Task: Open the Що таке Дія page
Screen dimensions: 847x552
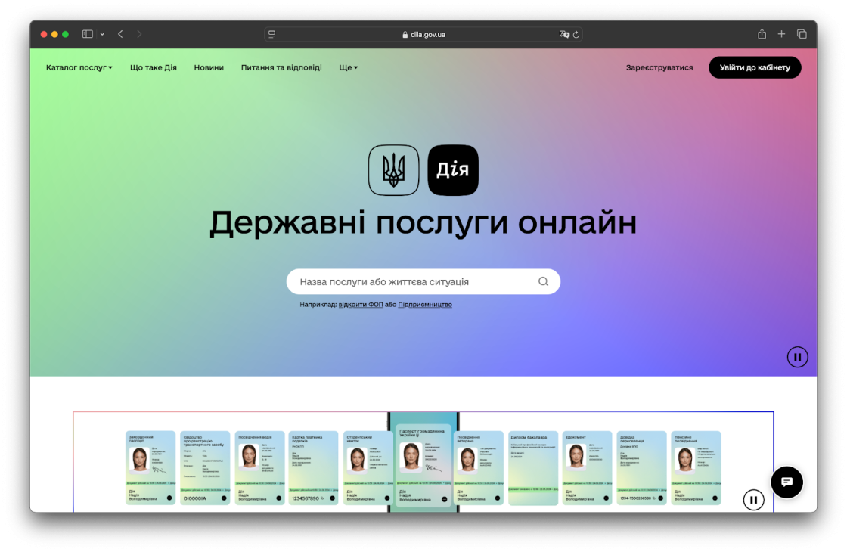Action: coord(154,67)
